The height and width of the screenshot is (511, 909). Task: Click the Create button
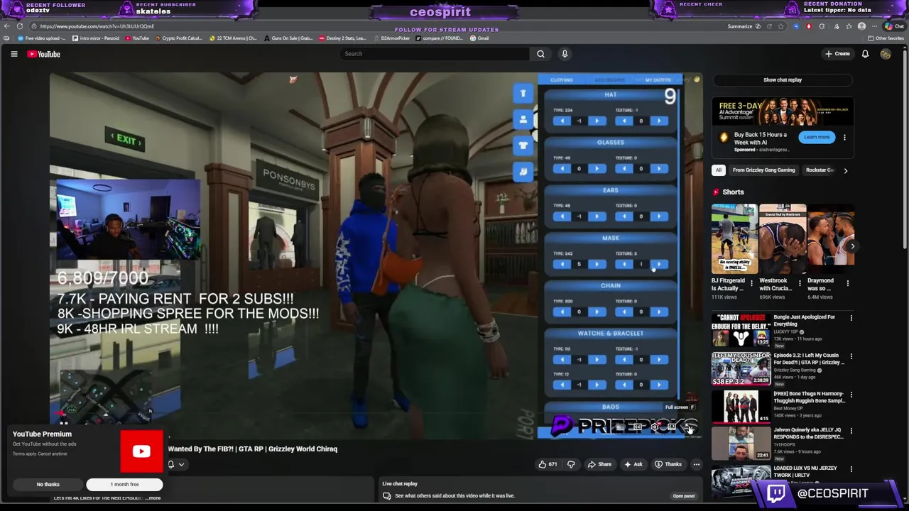[x=837, y=54]
